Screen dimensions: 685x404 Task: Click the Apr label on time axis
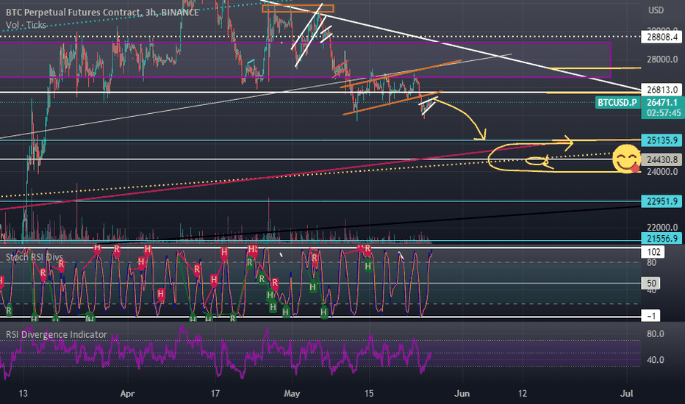click(x=127, y=394)
